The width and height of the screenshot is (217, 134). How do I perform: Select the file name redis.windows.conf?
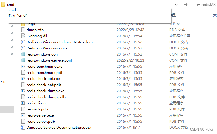[43, 54]
